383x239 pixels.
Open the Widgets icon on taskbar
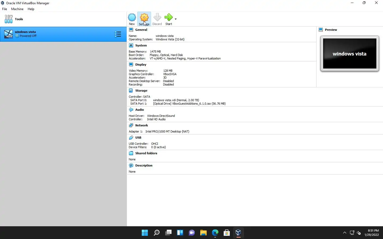[x=180, y=233]
